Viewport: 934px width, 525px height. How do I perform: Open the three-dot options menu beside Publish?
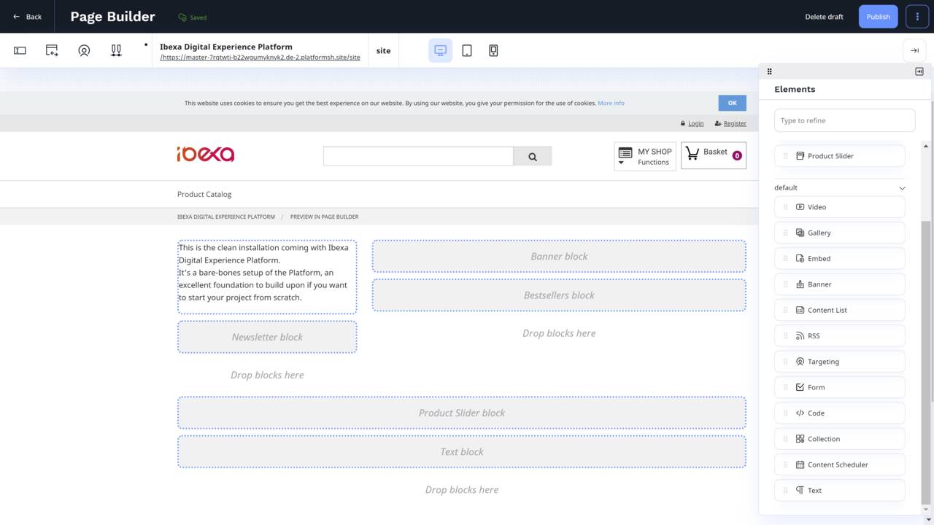[917, 17]
